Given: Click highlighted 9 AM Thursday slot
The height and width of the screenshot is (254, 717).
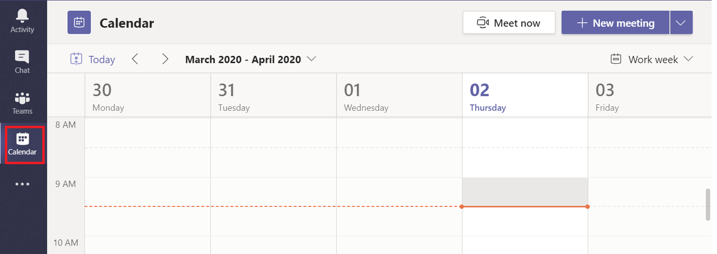Looking at the screenshot, I should tap(525, 192).
